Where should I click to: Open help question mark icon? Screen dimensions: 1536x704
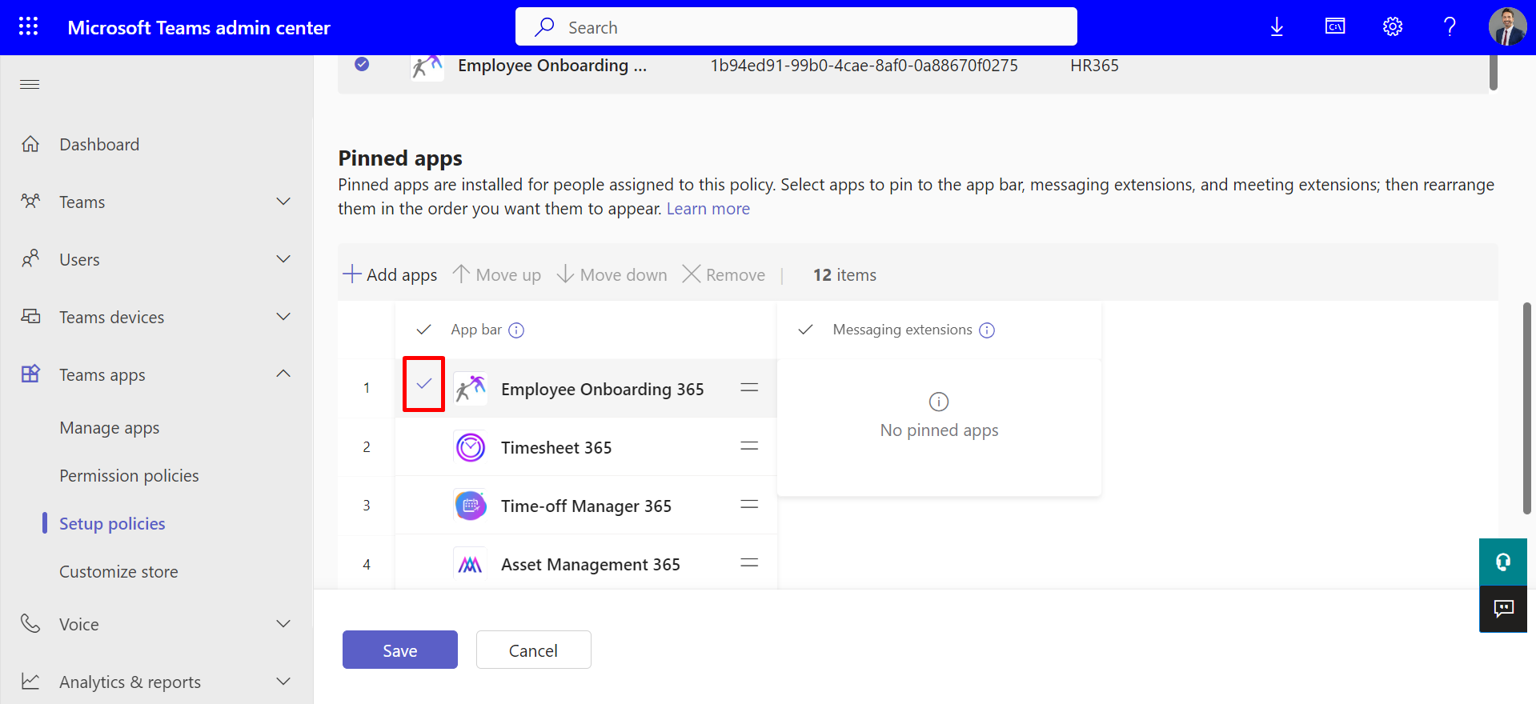[1450, 27]
